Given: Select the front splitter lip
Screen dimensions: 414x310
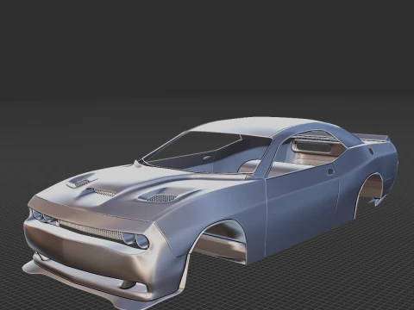Looking at the screenshot, I should coord(97,290).
